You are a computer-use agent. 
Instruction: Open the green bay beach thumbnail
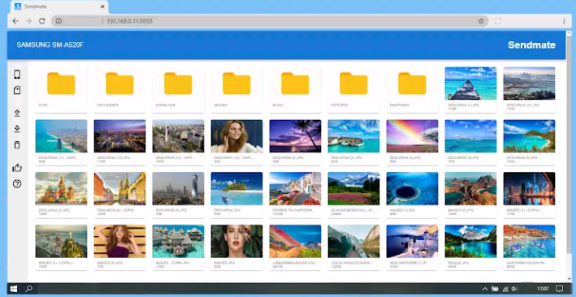pos(529,136)
